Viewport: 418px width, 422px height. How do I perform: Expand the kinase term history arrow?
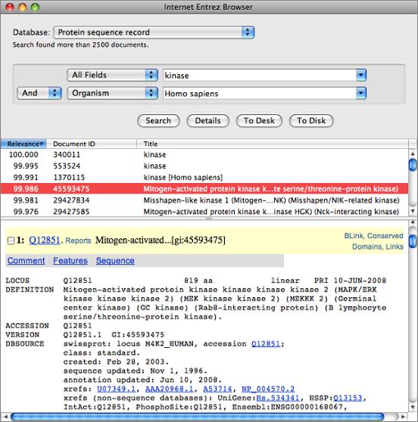tap(361, 75)
